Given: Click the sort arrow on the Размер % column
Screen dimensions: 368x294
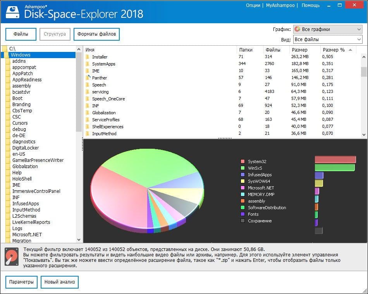Looking at the screenshot, I should 350,50.
